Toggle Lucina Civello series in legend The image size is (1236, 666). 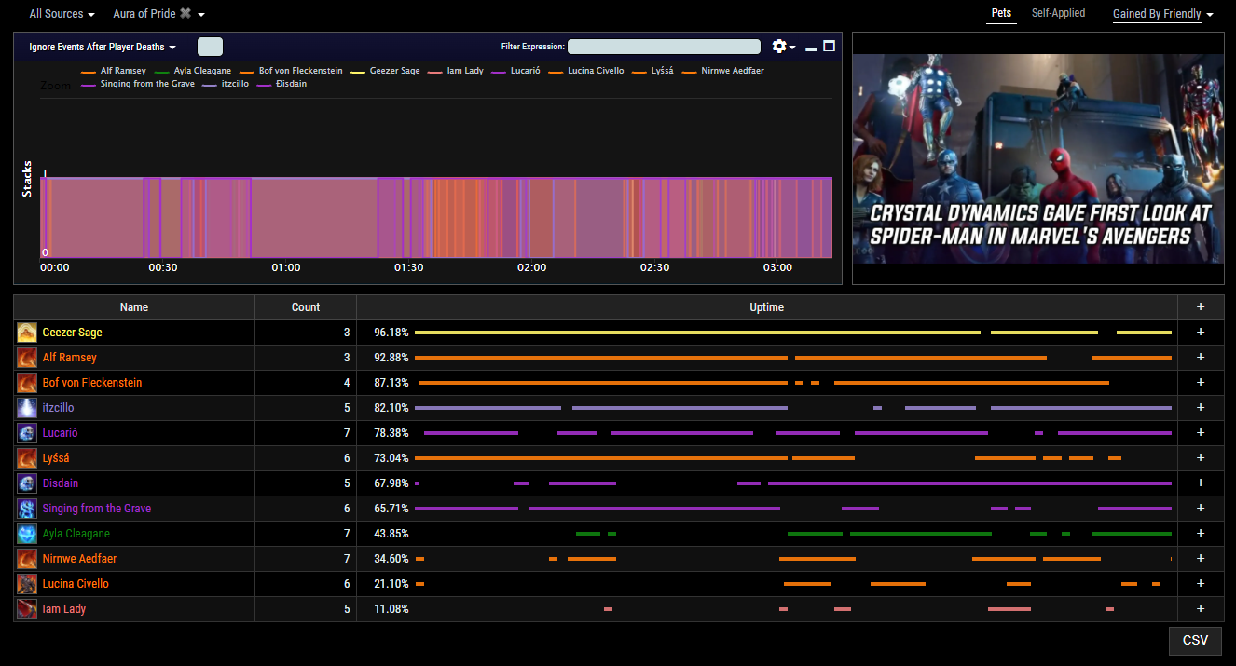click(x=586, y=71)
